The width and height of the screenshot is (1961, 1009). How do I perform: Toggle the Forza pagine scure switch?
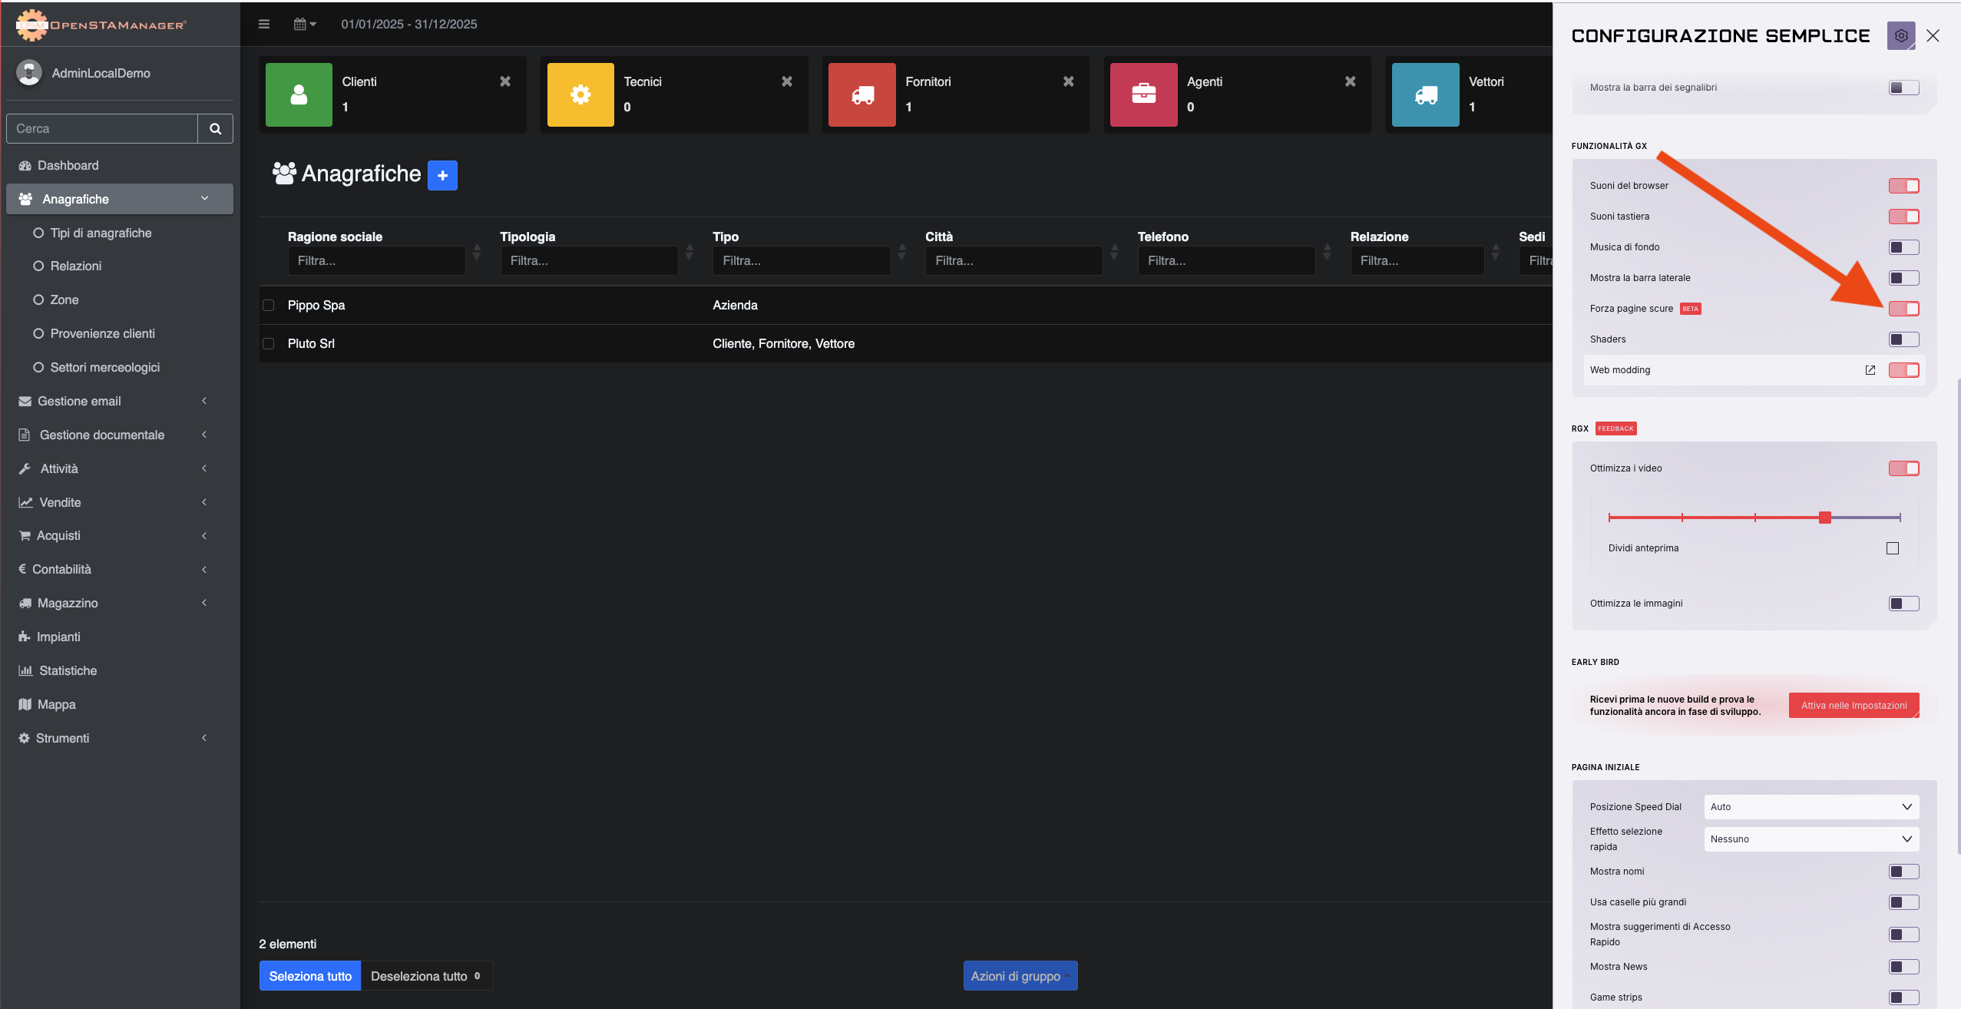[1903, 309]
